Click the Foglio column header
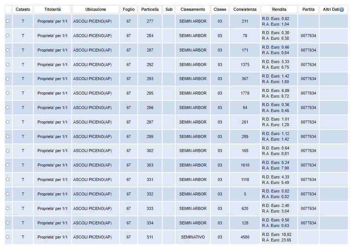Screen dimensions: 356x247 point(128,10)
